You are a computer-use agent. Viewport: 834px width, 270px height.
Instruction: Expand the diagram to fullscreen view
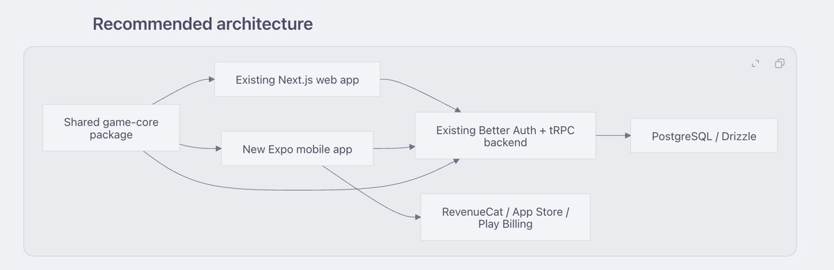pyautogui.click(x=755, y=64)
